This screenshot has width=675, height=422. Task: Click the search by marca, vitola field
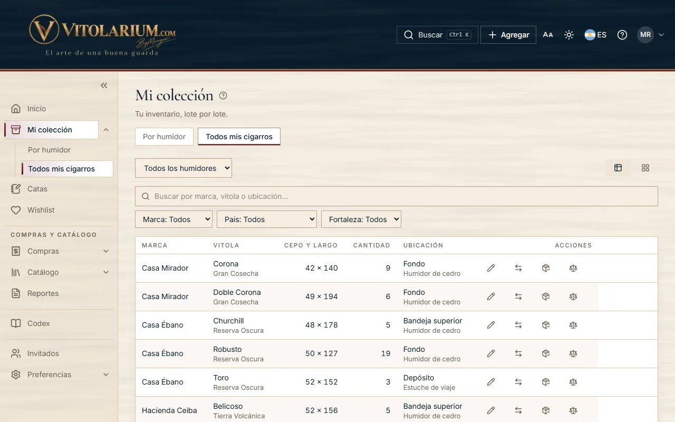(397, 196)
